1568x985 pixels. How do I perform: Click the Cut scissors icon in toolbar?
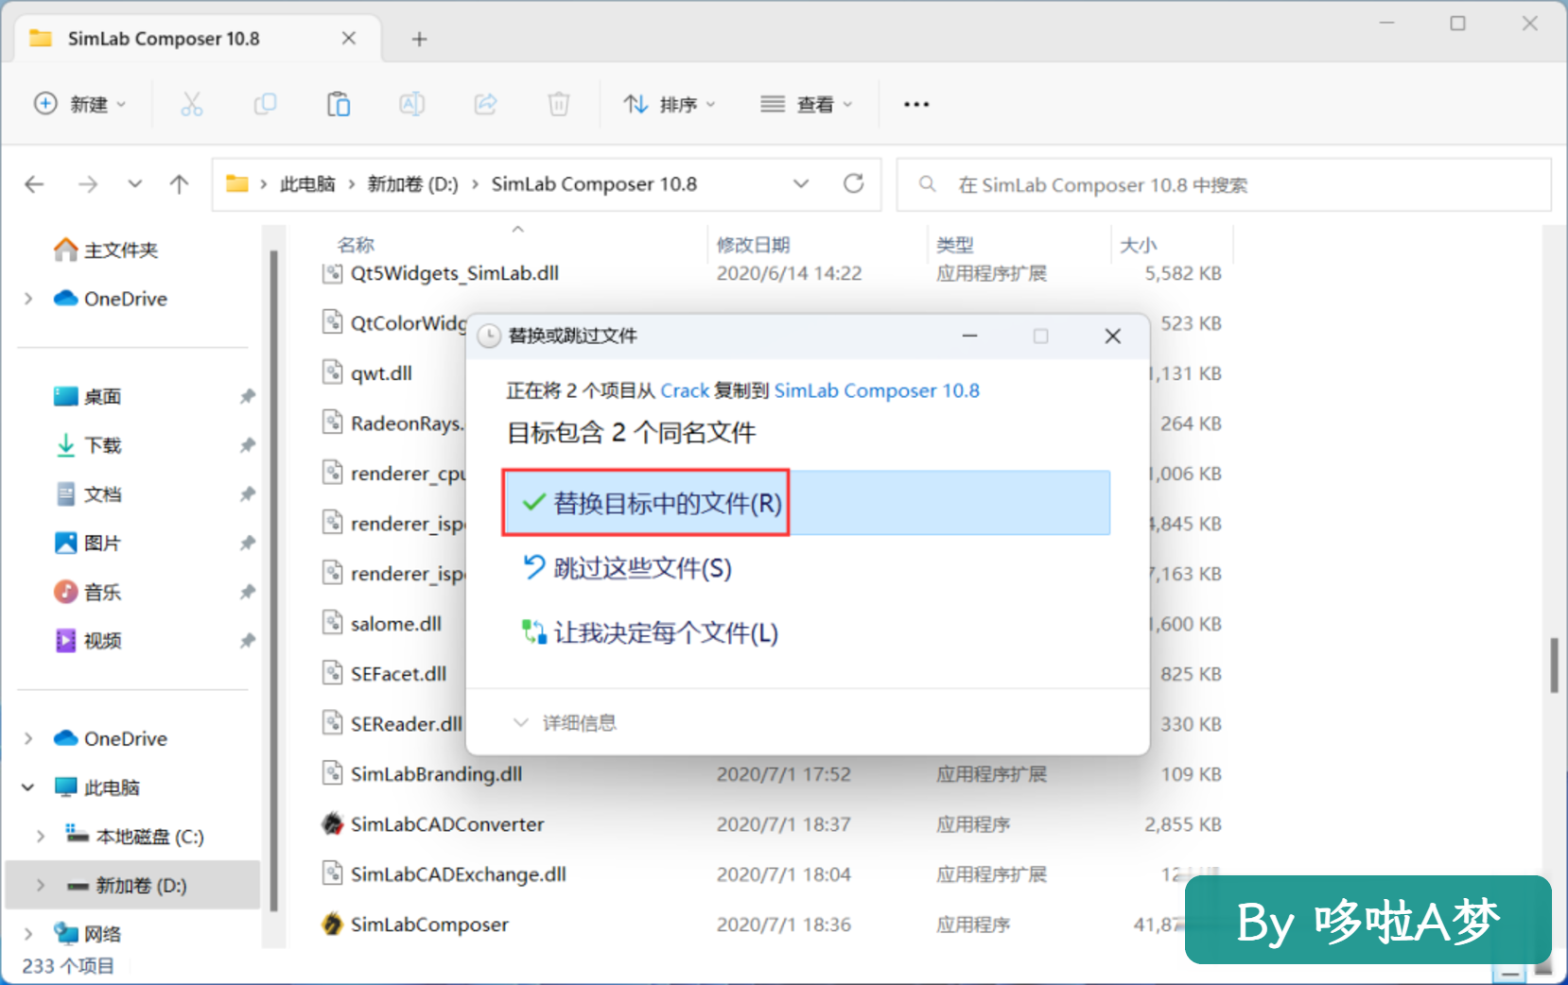[191, 104]
